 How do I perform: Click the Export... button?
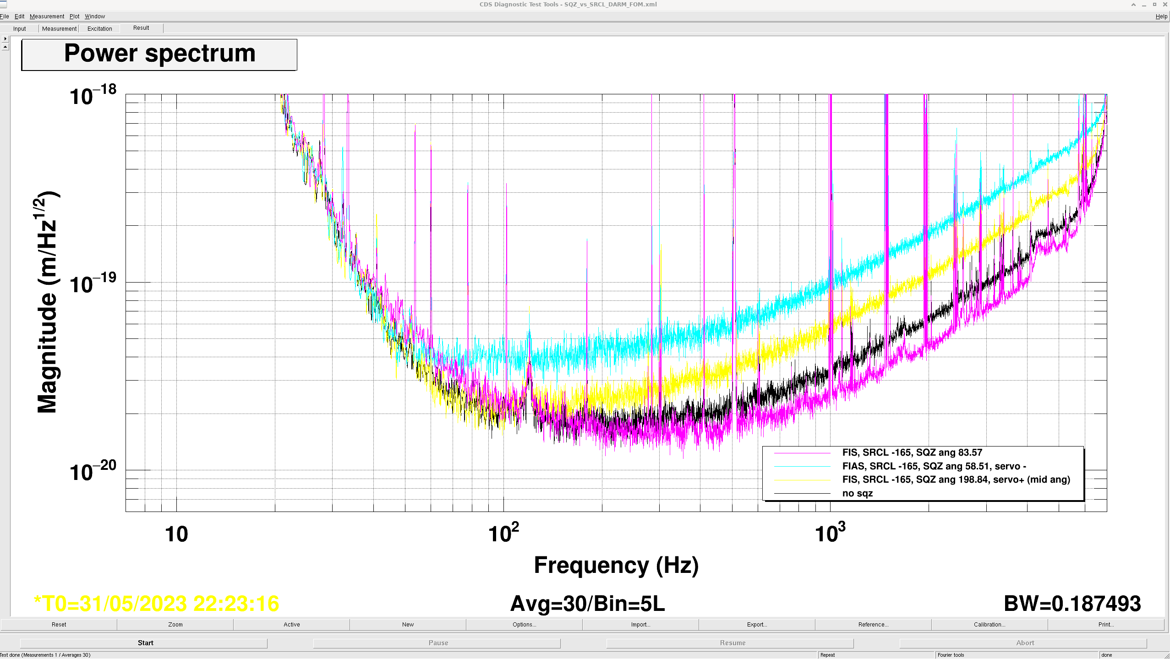click(757, 624)
